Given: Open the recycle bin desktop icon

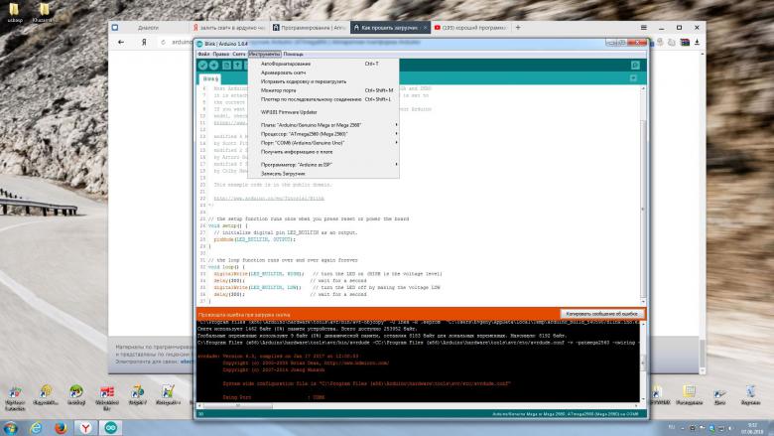Looking at the screenshot, I should point(750,396).
